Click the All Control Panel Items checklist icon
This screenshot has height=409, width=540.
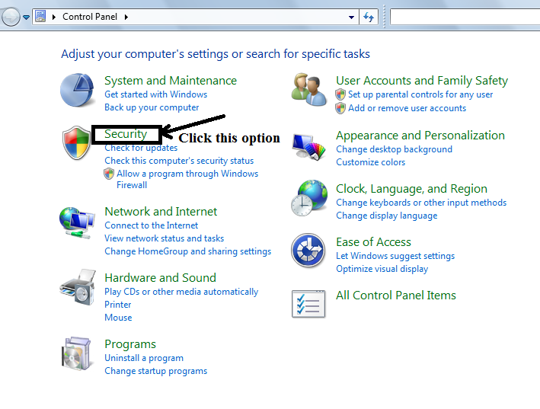(x=309, y=304)
